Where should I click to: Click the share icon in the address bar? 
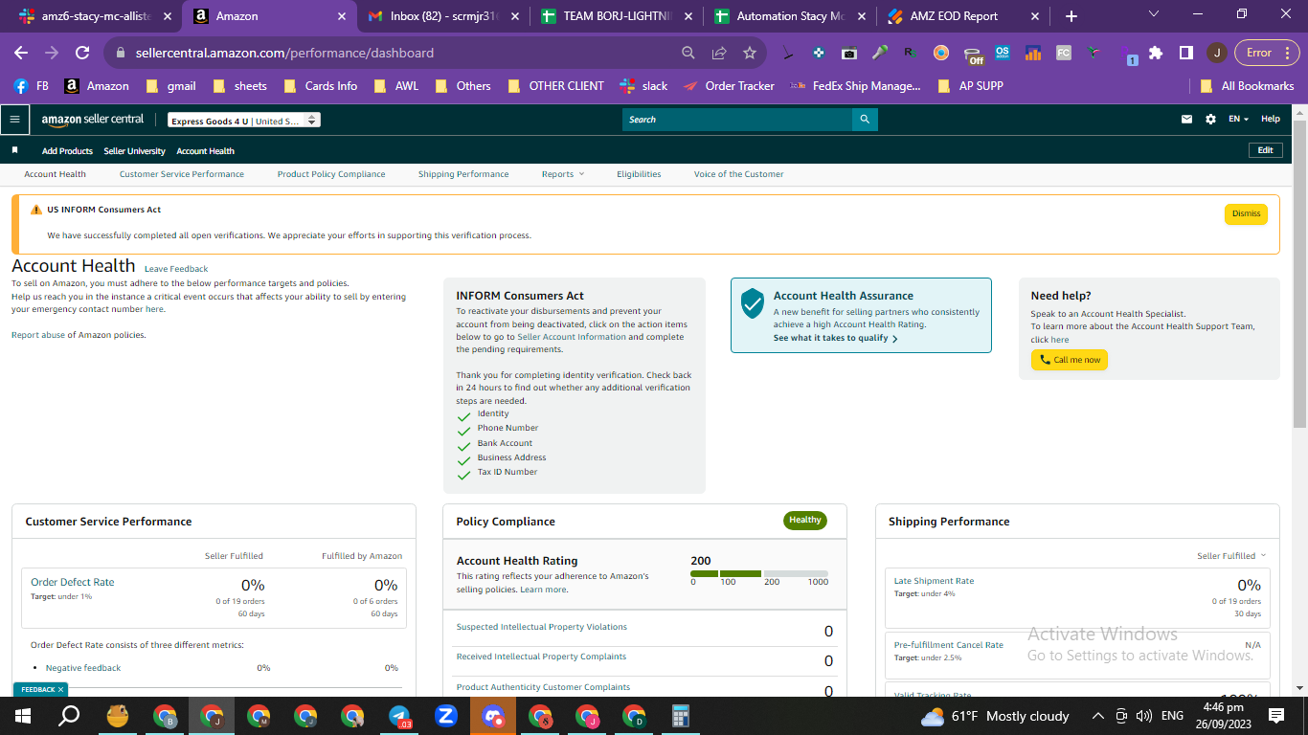tap(719, 53)
